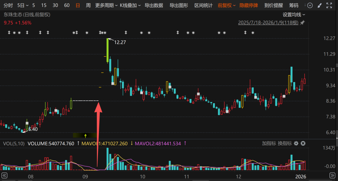Image resolution: width=338 pixels, height=181 pixels.
Task: Switch to 周 weekly K-line period
Action: [x=88, y=5]
